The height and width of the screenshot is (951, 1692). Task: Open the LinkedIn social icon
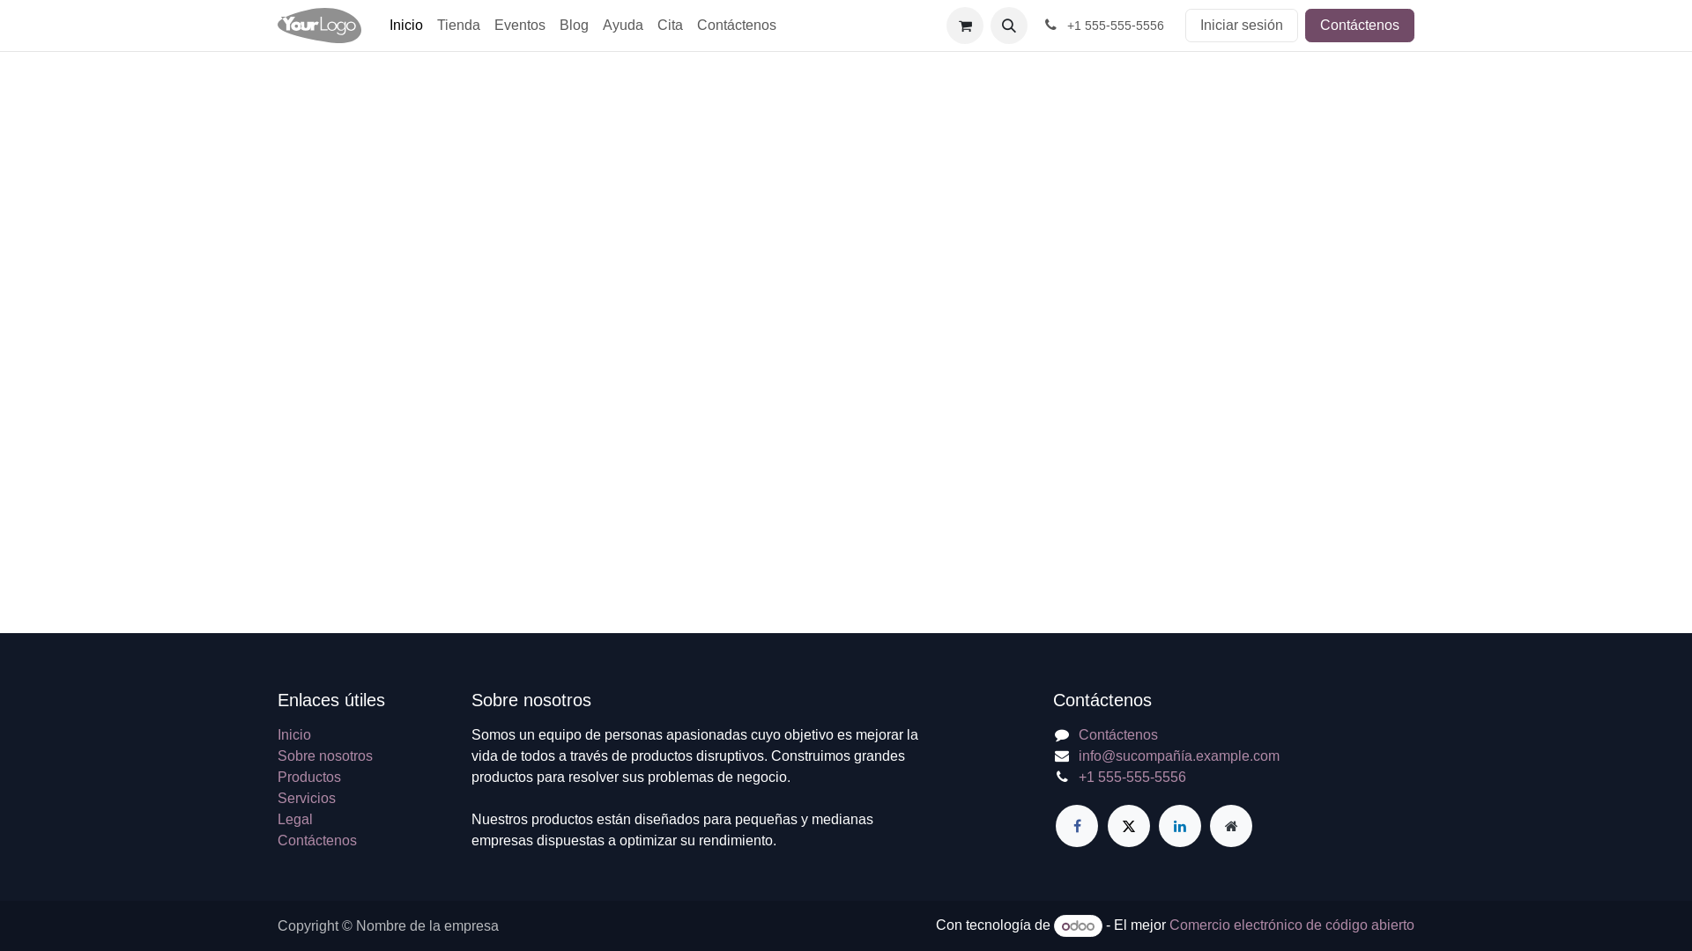click(x=1180, y=826)
